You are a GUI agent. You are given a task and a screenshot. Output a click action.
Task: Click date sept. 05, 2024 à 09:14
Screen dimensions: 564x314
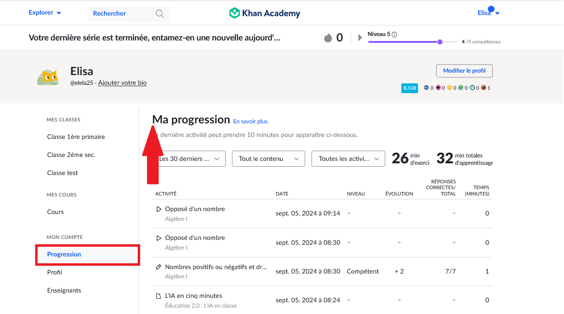(x=308, y=214)
